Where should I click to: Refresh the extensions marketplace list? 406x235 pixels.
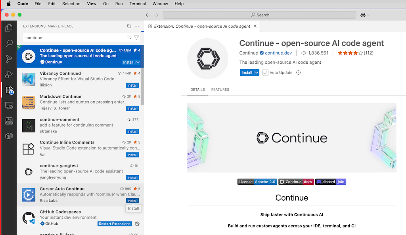click(129, 26)
